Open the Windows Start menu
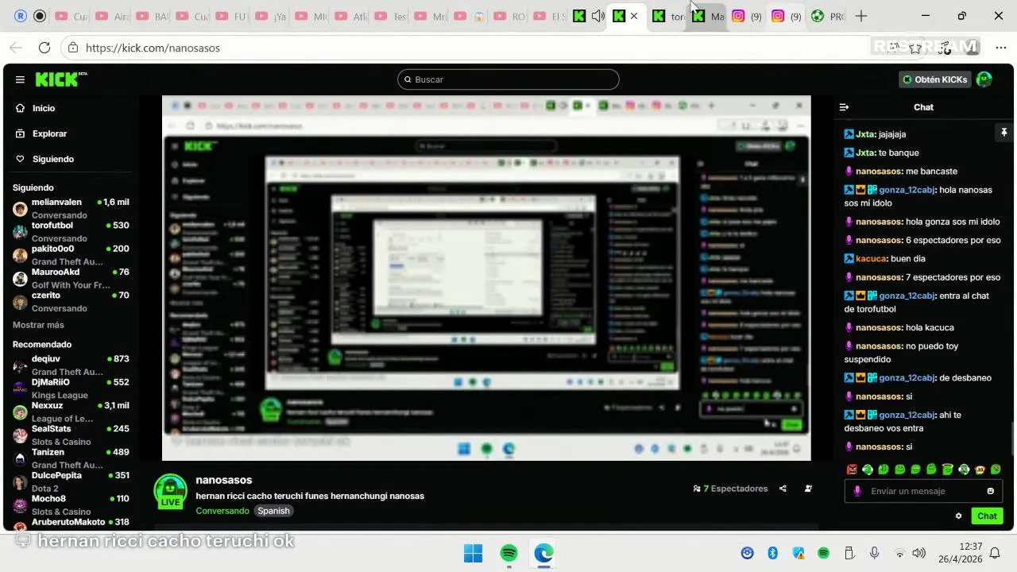Image resolution: width=1017 pixels, height=572 pixels. coord(473,553)
